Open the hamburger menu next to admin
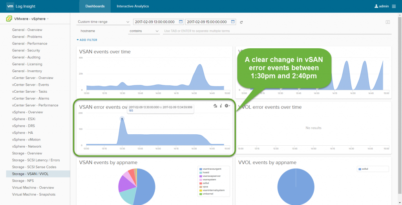This screenshot has width=402, height=205. [394, 6]
